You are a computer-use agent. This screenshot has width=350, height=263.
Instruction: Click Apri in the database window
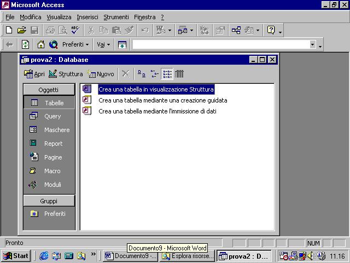[34, 74]
